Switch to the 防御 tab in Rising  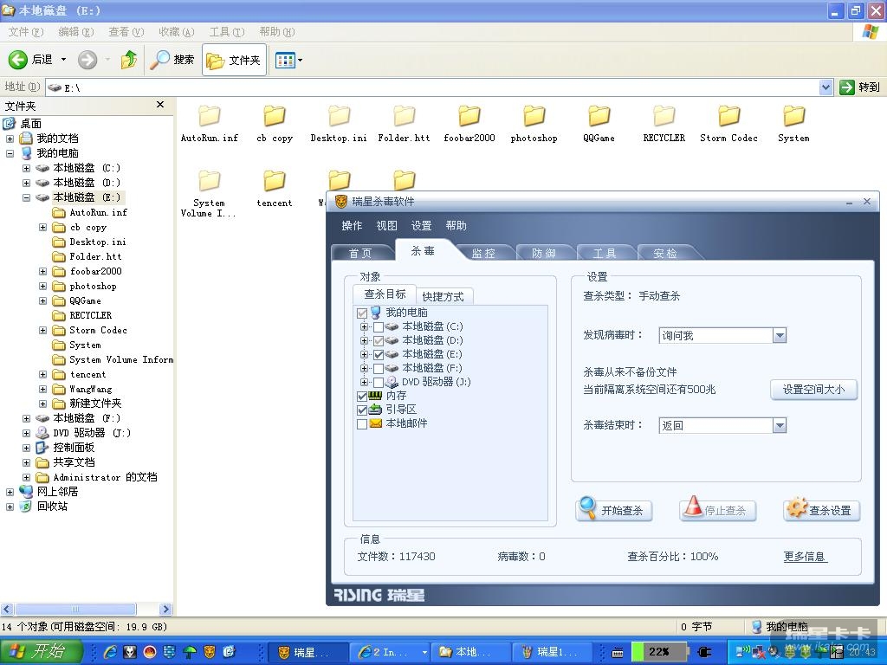544,253
